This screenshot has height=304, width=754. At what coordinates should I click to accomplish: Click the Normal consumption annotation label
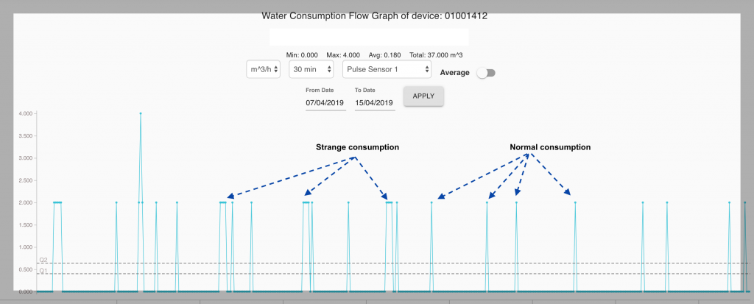[x=550, y=147]
